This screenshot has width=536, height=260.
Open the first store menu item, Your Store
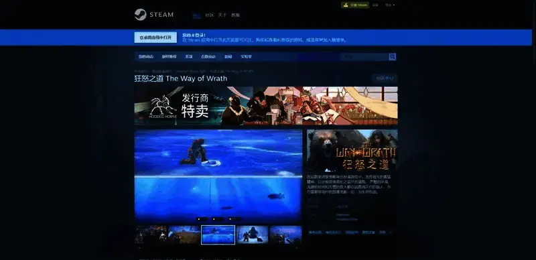(146, 57)
